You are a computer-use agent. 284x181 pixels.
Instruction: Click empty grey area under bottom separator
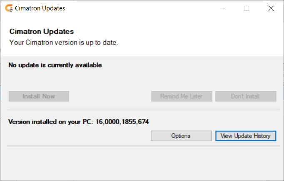point(142,163)
